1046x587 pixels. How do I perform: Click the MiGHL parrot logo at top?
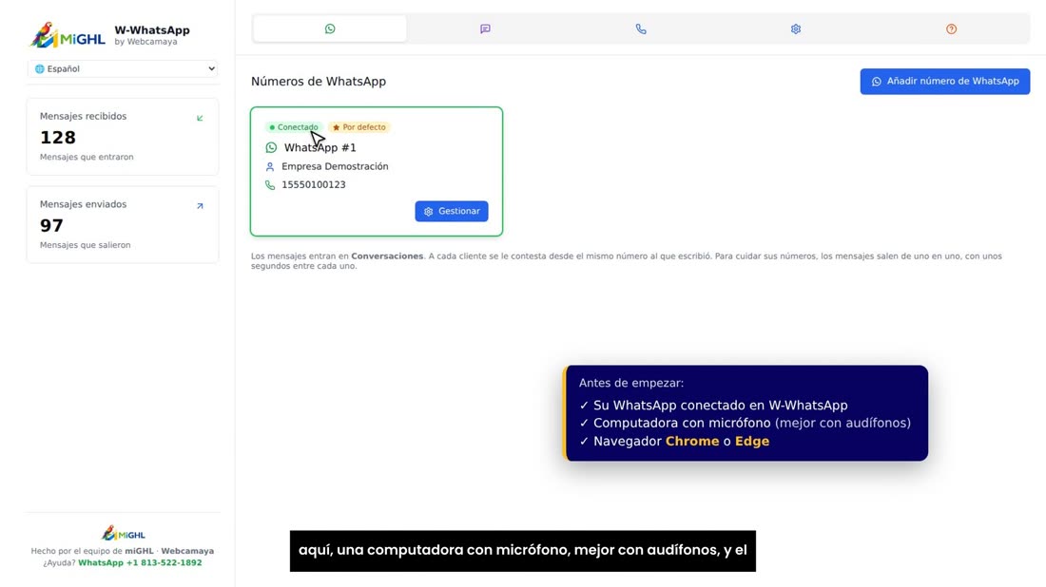click(x=68, y=35)
